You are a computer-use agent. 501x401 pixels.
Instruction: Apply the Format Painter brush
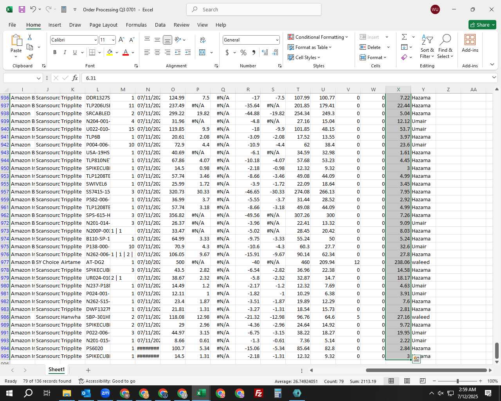(30, 57)
